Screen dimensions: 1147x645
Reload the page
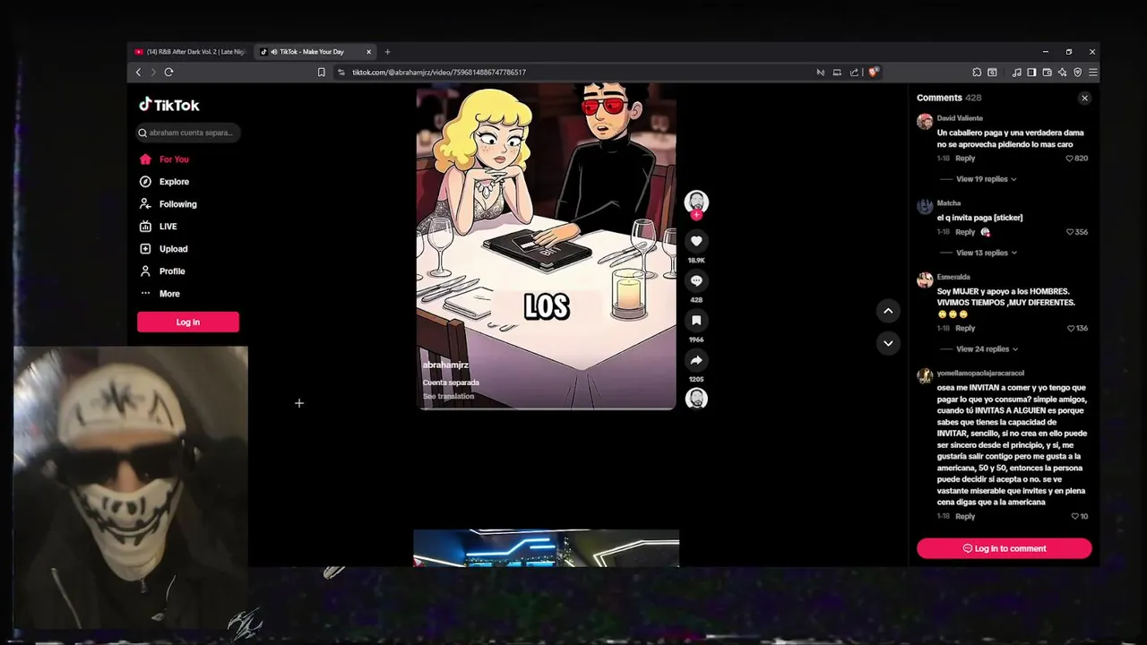point(168,73)
